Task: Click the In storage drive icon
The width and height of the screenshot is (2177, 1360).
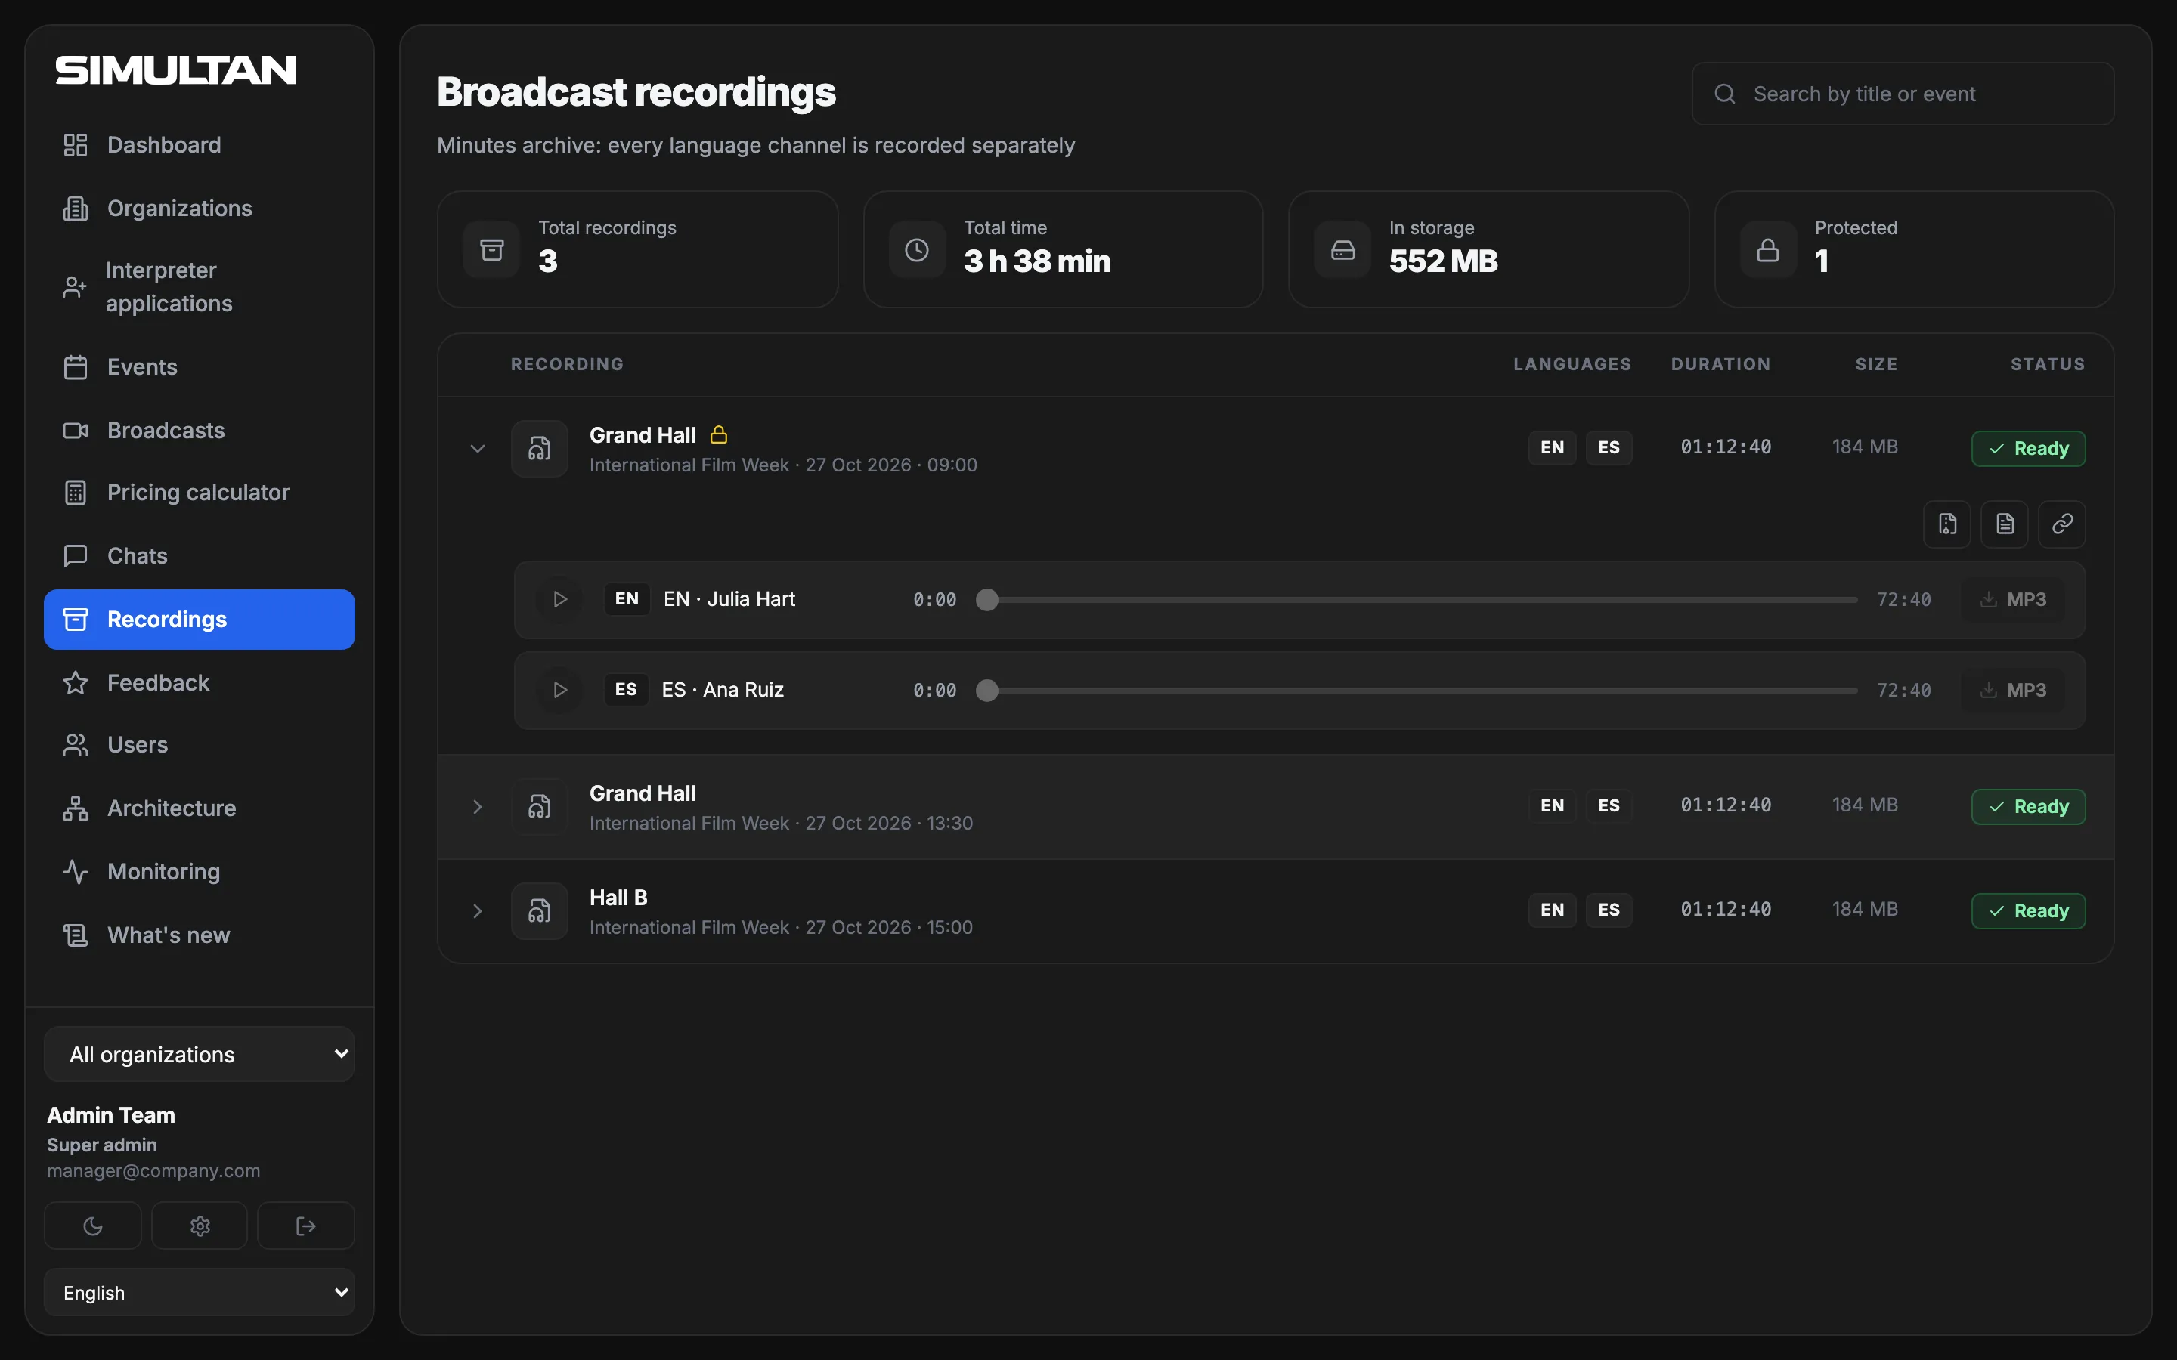Action: click(1342, 249)
